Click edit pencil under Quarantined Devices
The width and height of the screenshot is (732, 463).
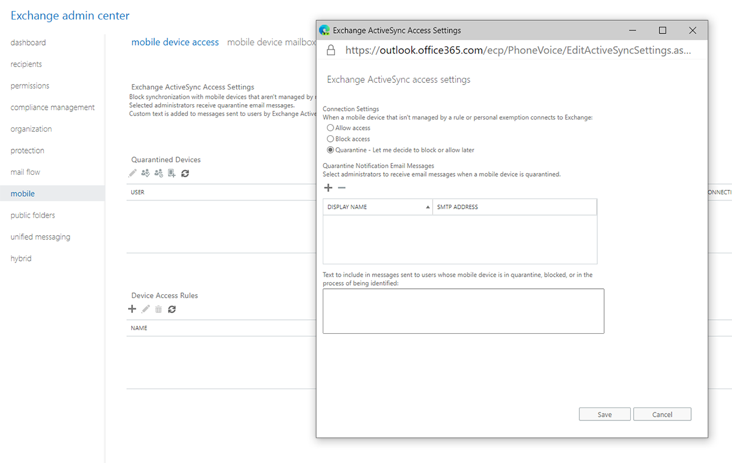(132, 174)
